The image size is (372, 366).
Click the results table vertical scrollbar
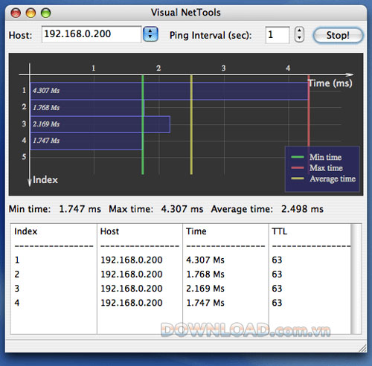pyautogui.click(x=356, y=279)
